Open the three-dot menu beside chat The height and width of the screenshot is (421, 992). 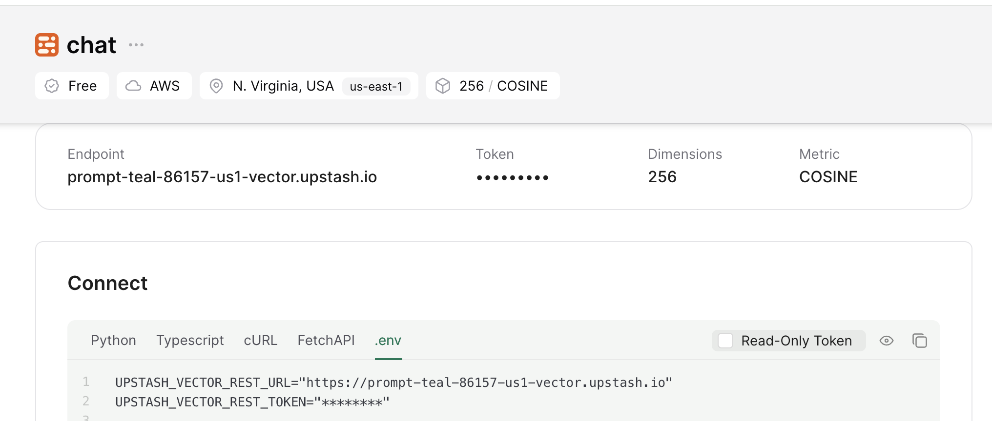[136, 45]
